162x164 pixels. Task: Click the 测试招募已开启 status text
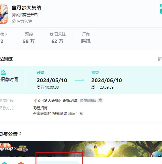[25, 15]
